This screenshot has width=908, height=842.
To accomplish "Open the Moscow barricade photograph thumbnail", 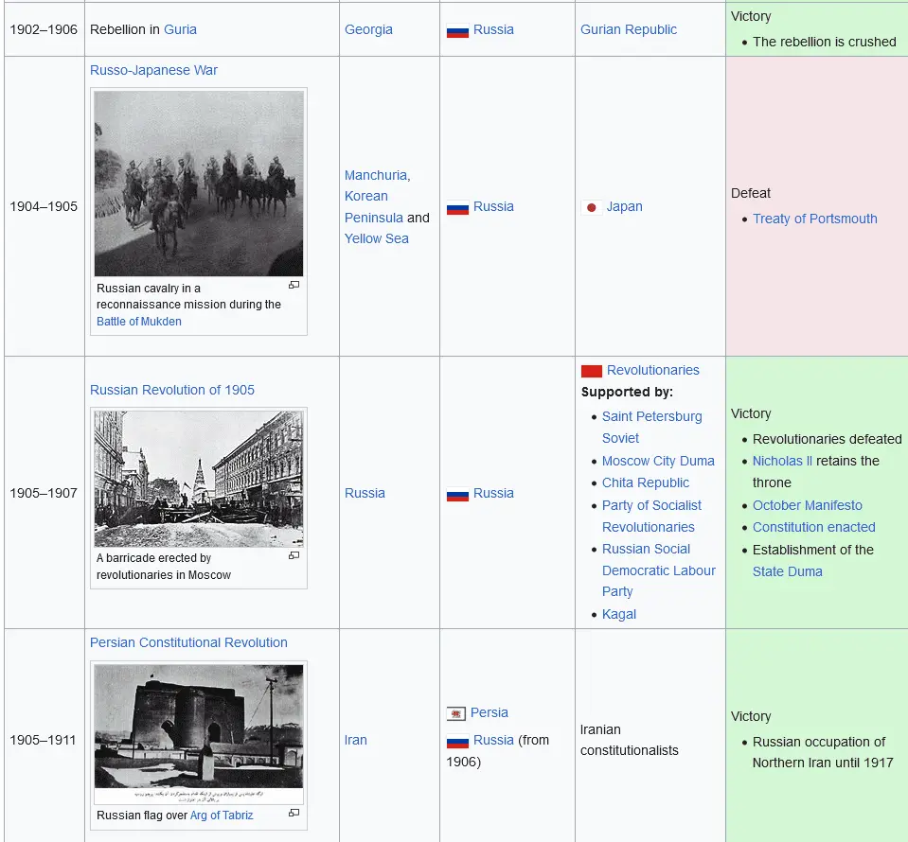I will (199, 479).
